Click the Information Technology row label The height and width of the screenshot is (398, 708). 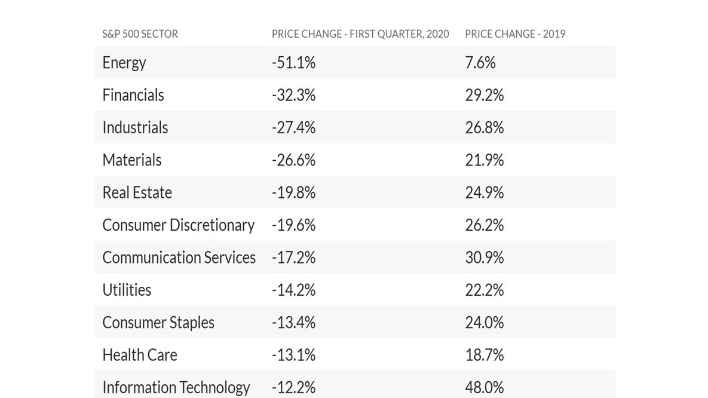click(x=176, y=387)
